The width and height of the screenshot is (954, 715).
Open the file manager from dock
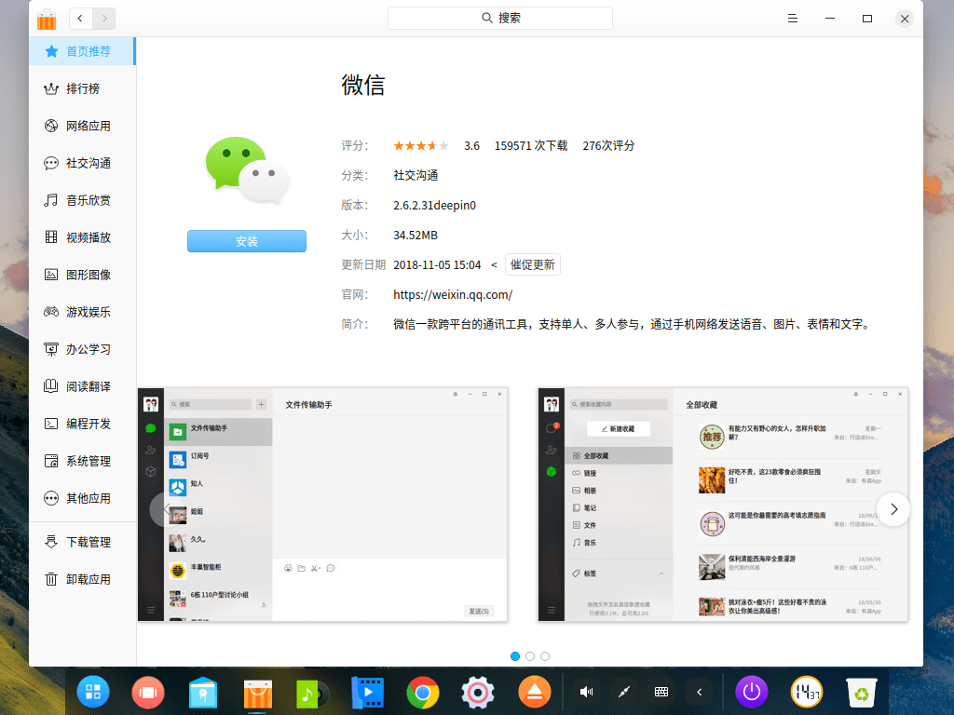[x=202, y=692]
